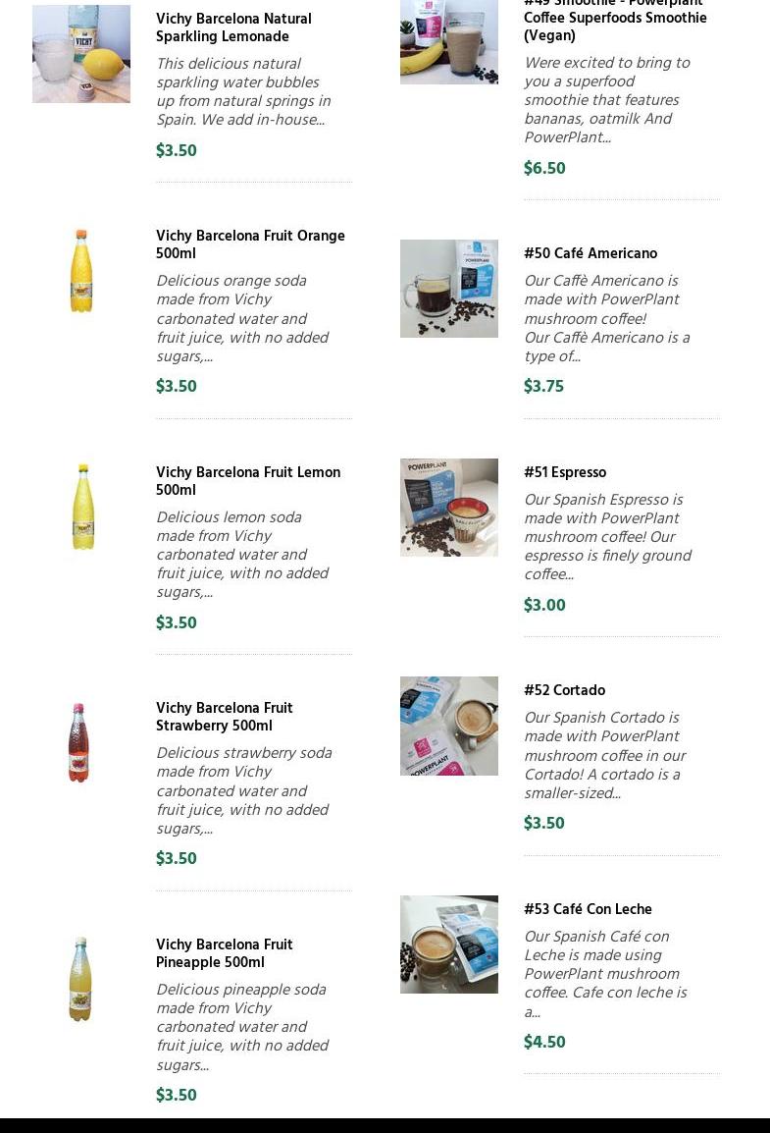Click the #51 Espresso title link
Screen dimensions: 770x1133
tap(564, 473)
